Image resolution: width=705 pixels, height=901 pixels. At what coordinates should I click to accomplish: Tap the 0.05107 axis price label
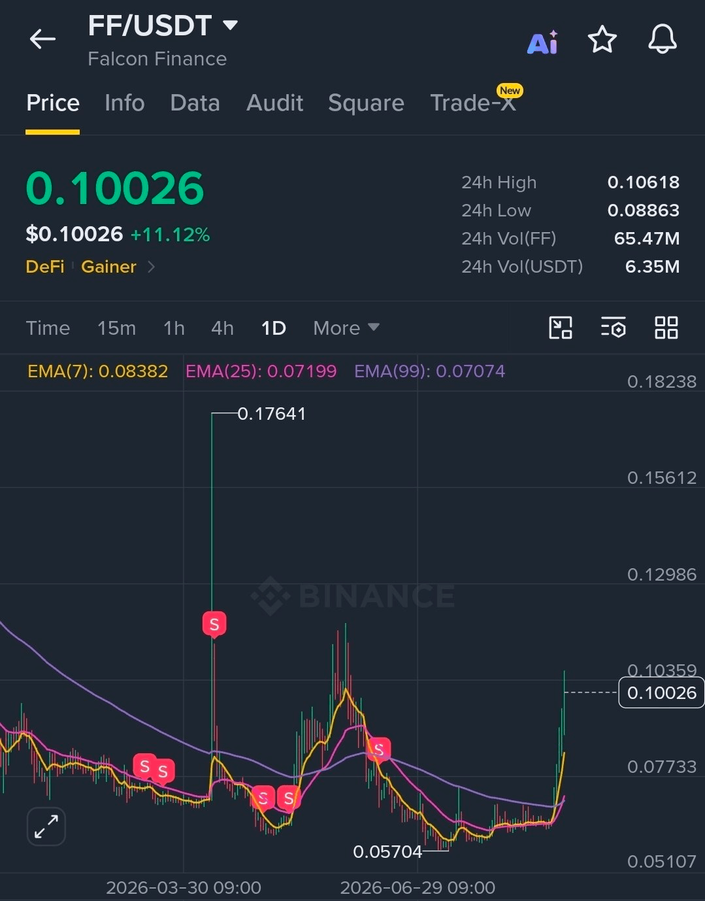coord(662,862)
